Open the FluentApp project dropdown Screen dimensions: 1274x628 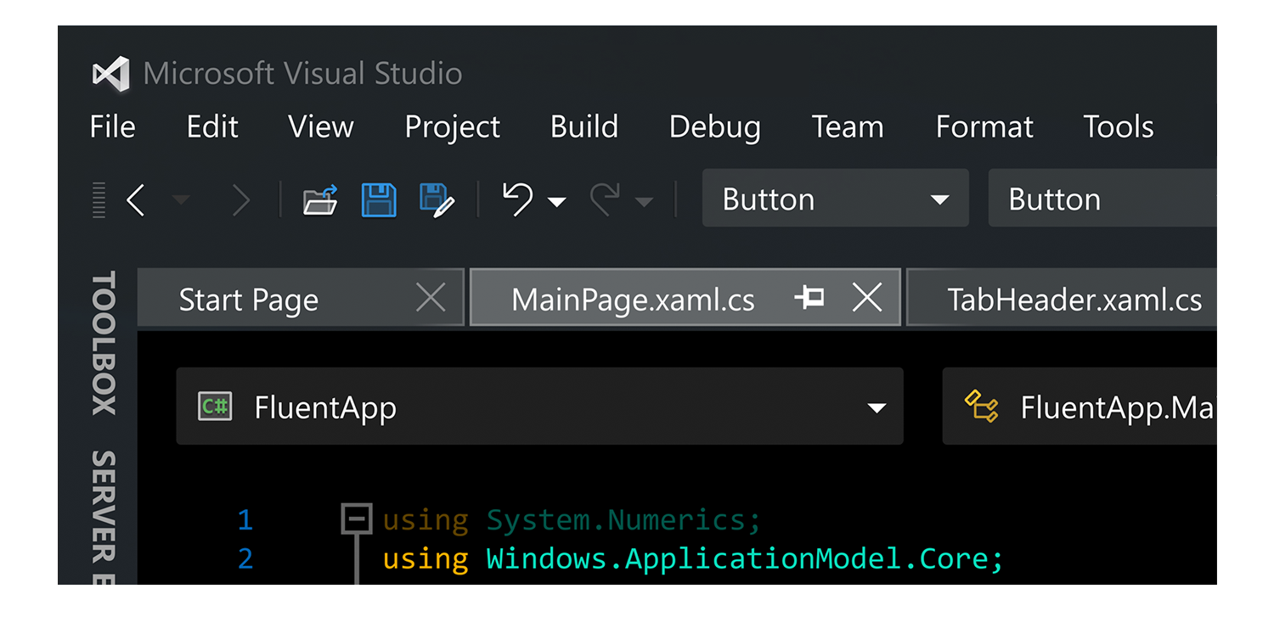pyautogui.click(x=539, y=407)
